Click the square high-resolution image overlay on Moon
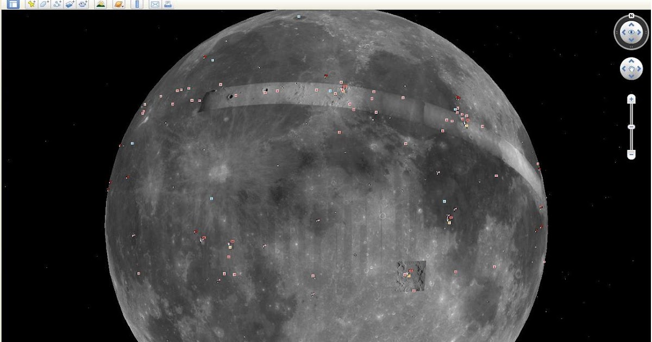The image size is (652, 342). 411,276
